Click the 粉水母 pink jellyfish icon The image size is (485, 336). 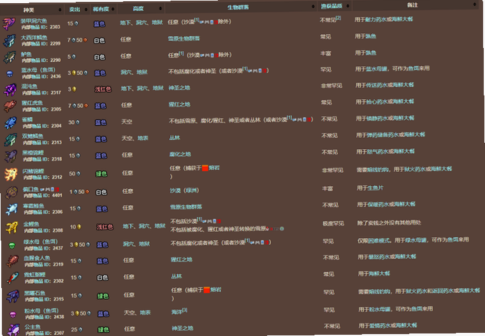tap(13, 315)
